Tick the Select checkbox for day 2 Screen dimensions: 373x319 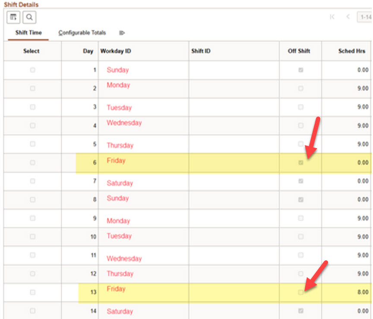click(32, 88)
